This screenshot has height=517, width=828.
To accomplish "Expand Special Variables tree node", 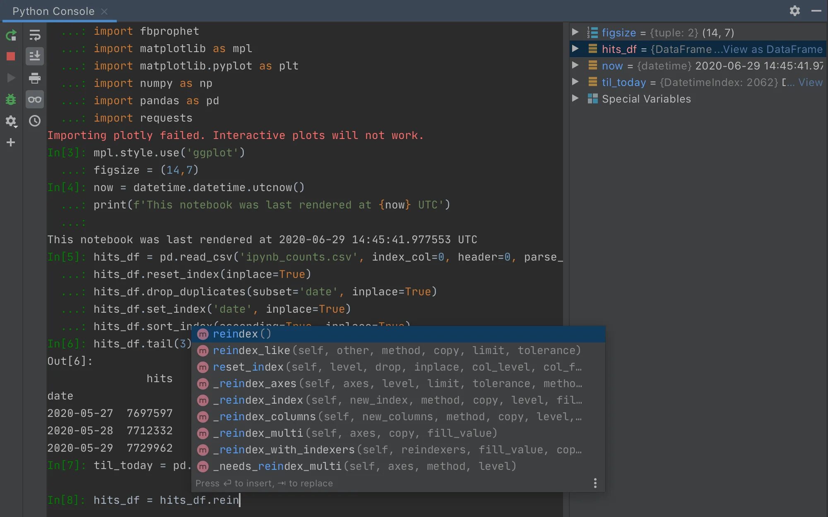I will pos(575,98).
